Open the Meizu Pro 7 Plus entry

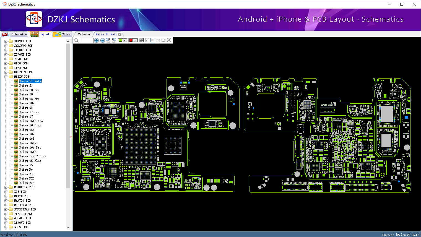coord(33,156)
